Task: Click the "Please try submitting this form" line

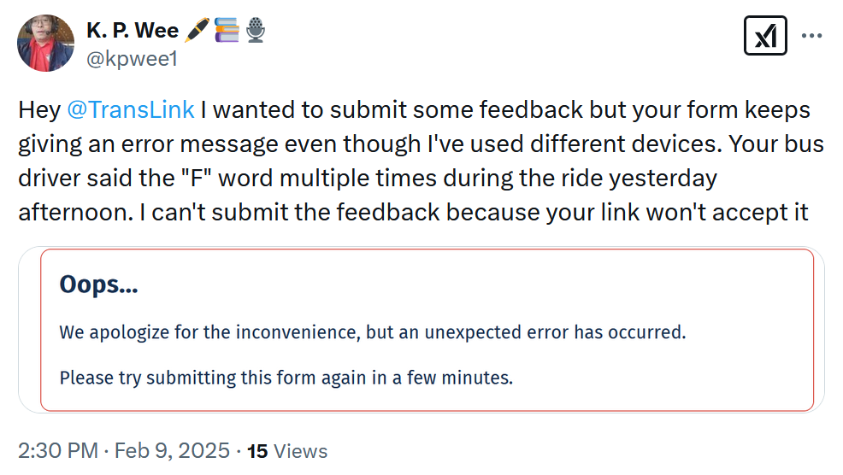Action: pos(286,377)
